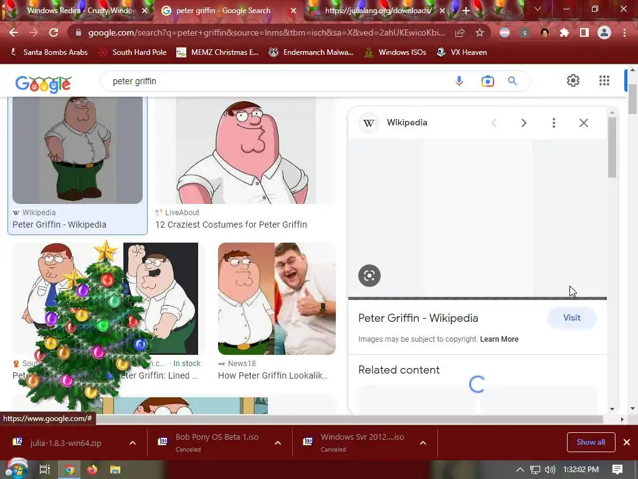This screenshot has width=638, height=479.
Task: Click the pink striped extension icon
Action: tap(505, 33)
